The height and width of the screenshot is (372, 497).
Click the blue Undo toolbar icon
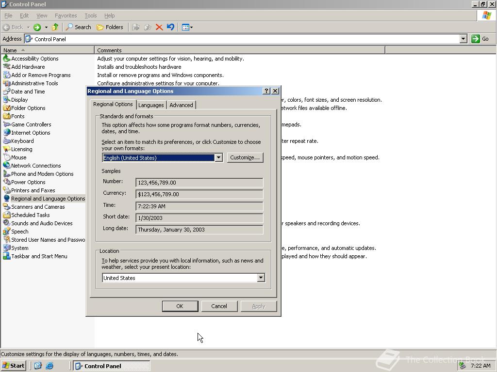[x=170, y=27]
